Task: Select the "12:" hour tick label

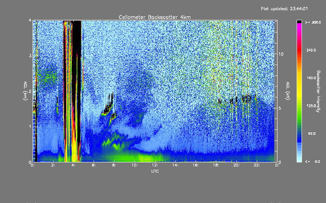Action: (155, 165)
